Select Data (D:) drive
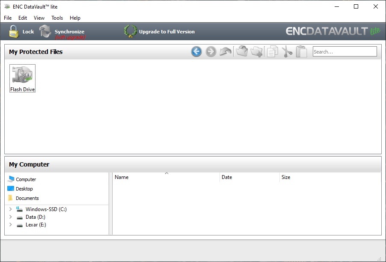The image size is (386, 262). pos(36,217)
